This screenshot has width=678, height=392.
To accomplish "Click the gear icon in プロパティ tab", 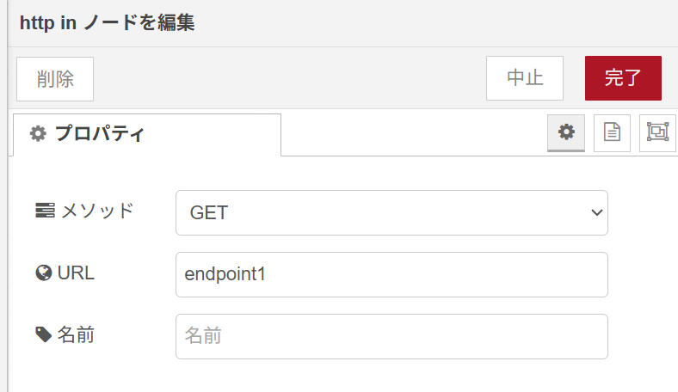I will click(38, 134).
